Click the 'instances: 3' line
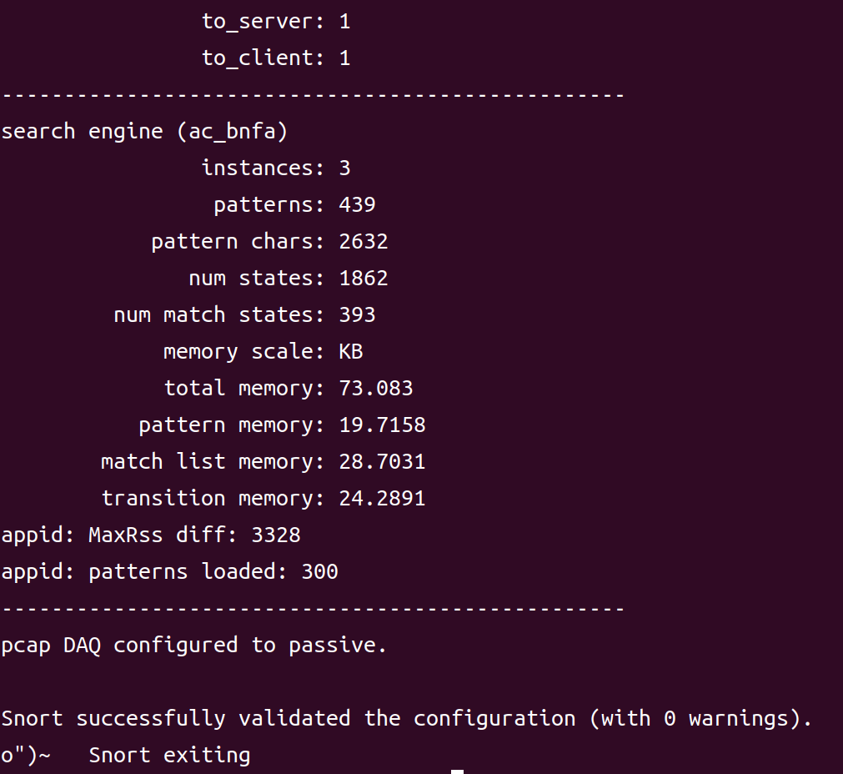This screenshot has width=843, height=774. [276, 168]
